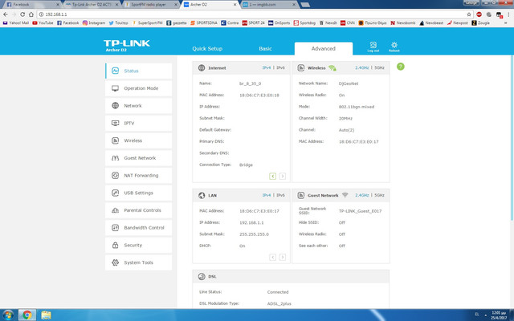514x321 pixels.
Task: Select the Internet MAC Address value 18:D6:C7:E3:E0:18
Action: [x=259, y=95]
